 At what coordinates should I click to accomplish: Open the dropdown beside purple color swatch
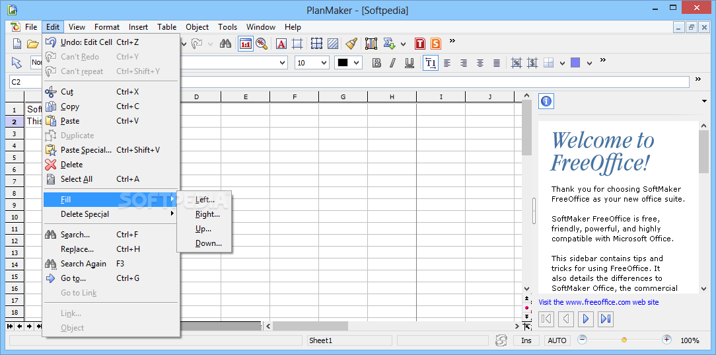click(590, 63)
